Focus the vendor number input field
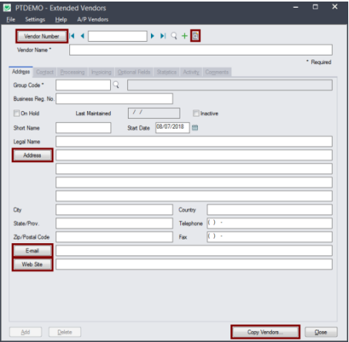This screenshot has height=342, width=349. pos(117,36)
